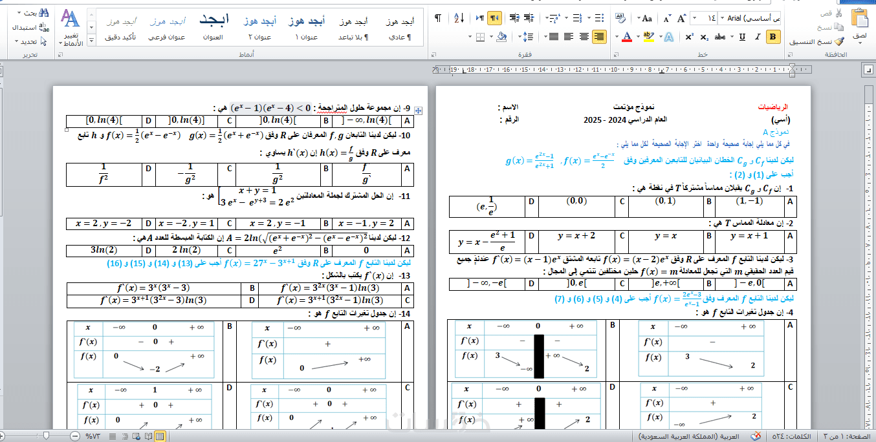
Task: Click the Clear Formatting eraser icon
Action: point(620,18)
